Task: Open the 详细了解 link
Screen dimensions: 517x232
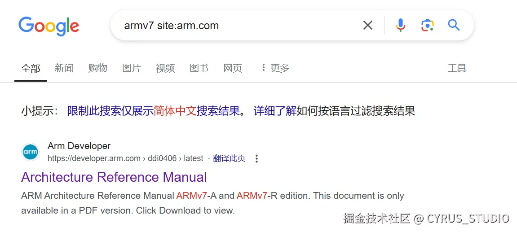Action: (x=275, y=111)
